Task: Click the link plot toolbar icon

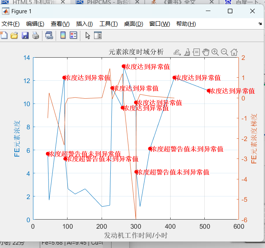Action: point(49,36)
